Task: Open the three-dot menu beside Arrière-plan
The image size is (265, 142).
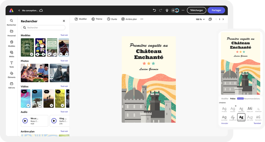Action: tap(142, 19)
